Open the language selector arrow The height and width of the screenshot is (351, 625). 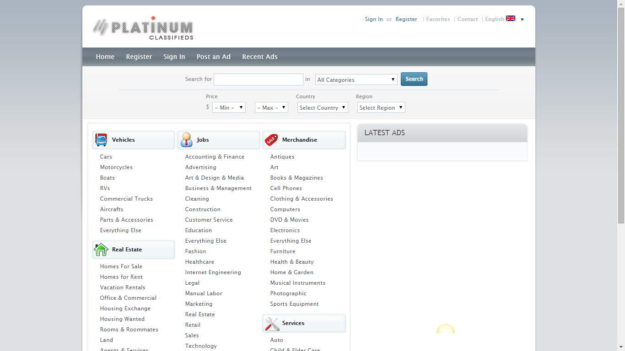click(x=522, y=20)
